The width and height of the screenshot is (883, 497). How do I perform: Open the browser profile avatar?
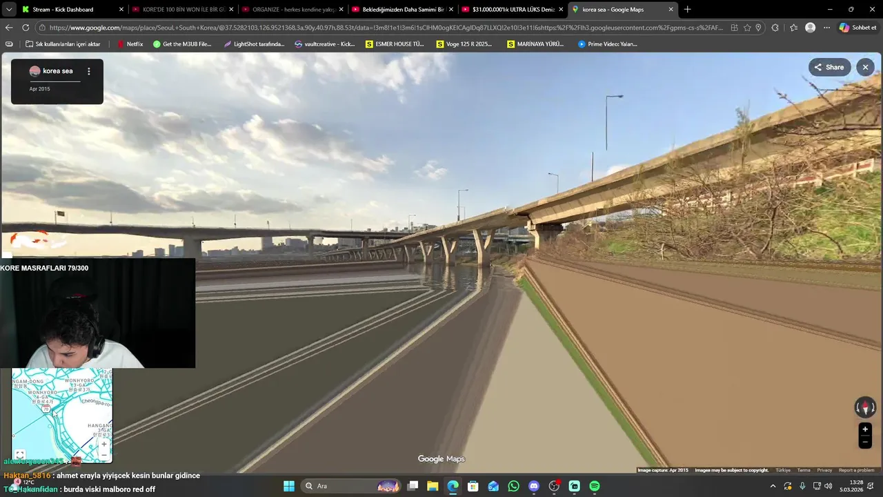point(811,28)
